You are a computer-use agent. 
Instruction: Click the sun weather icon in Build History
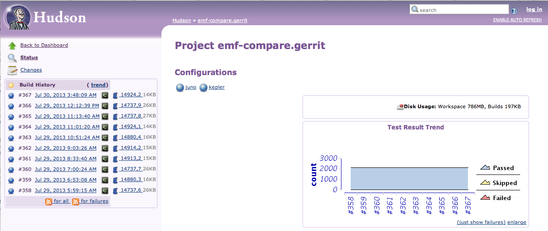click(11, 85)
